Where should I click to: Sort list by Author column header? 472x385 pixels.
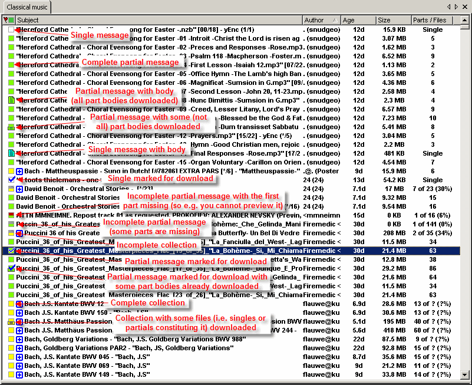pyautogui.click(x=321, y=20)
